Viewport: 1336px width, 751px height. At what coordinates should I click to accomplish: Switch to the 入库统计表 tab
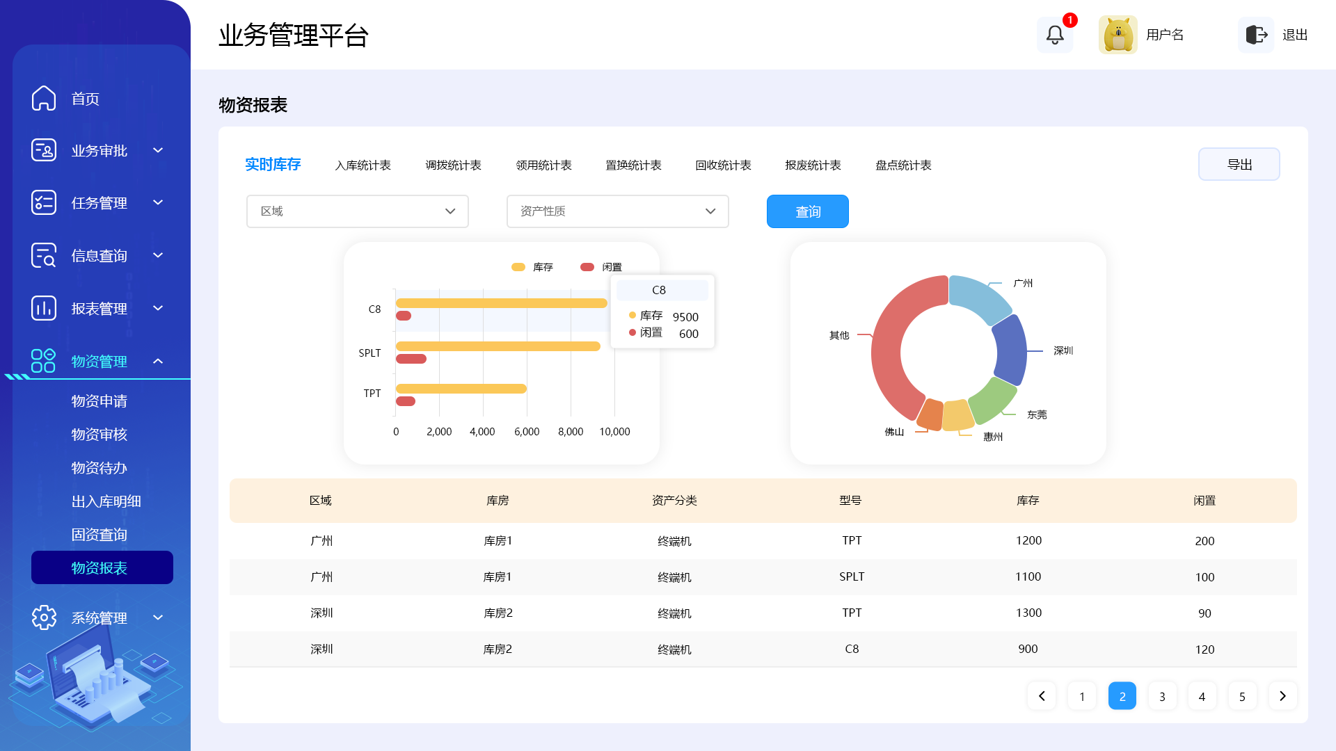pos(363,165)
